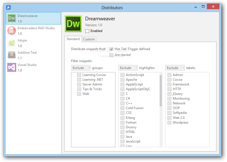Check the Web 2.0 label checkbox
This screenshot has height=162, width=227.
coord(169,118)
